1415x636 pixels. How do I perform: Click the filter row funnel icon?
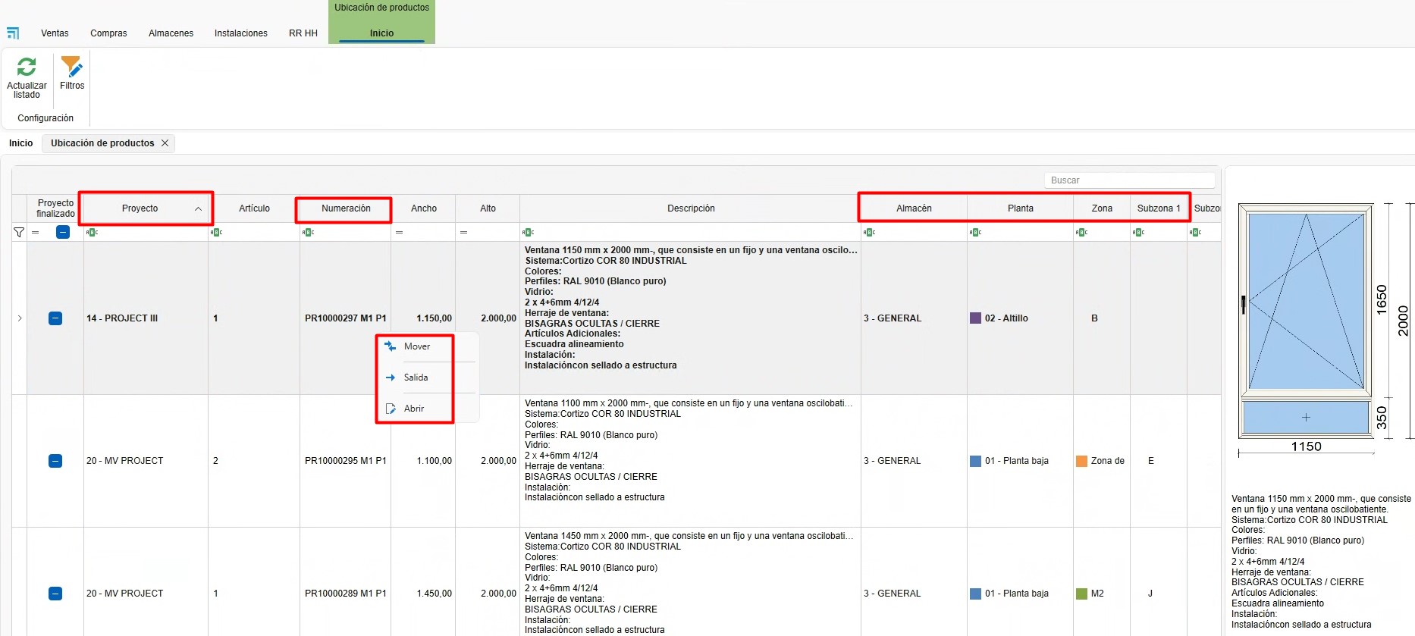click(x=19, y=233)
